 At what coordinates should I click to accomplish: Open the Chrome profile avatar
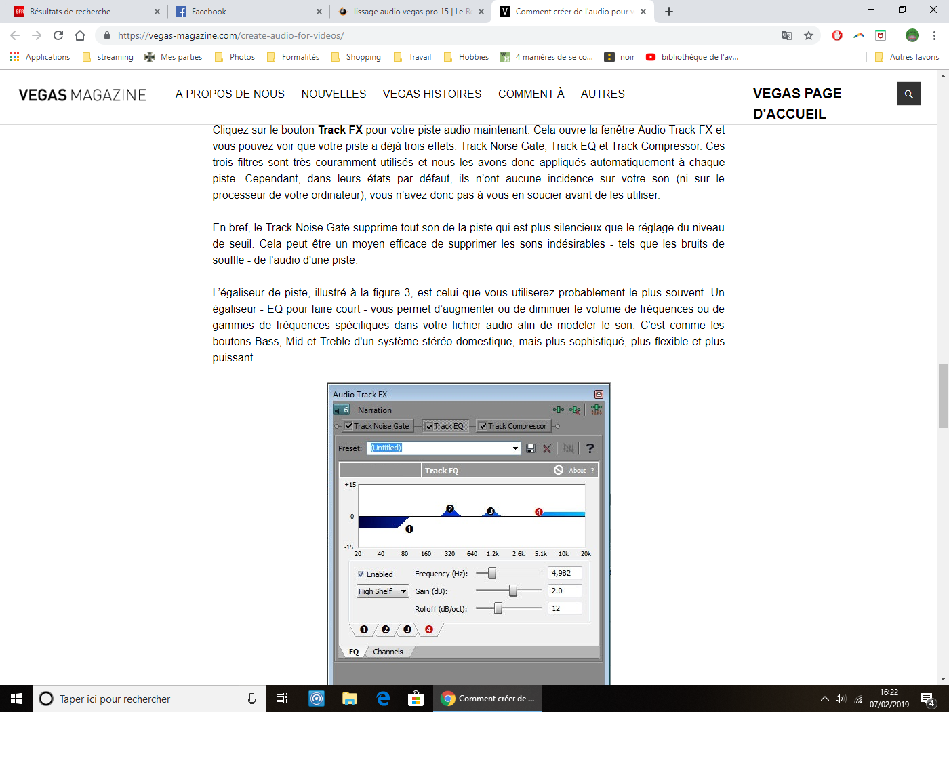[912, 35]
